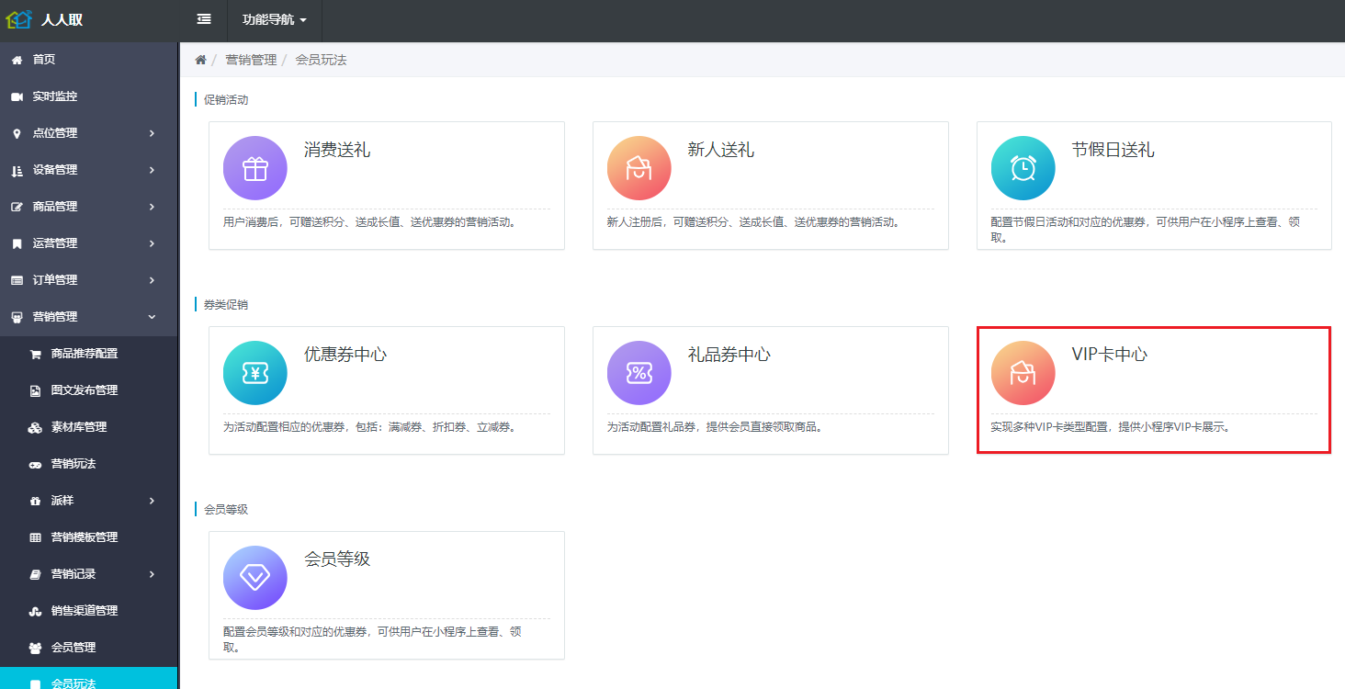Click the 设备管理 sidebar icon
Viewport: 1345px width, 689px height.
pyautogui.click(x=17, y=170)
